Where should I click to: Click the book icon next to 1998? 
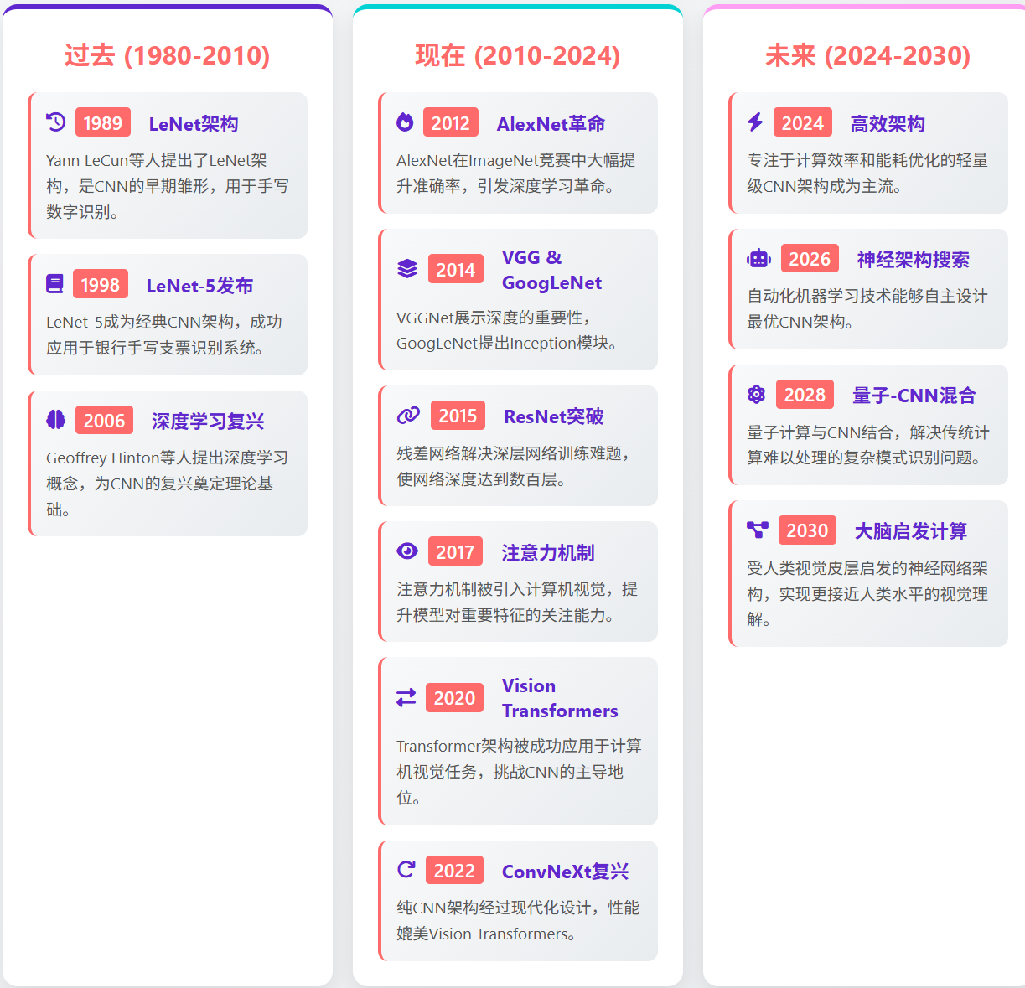pos(54,284)
